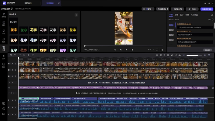Image resolution: width=215 pixels, height=121 pixels.
Task: Switch to the 我的项目 tab
Action: [28, 3]
